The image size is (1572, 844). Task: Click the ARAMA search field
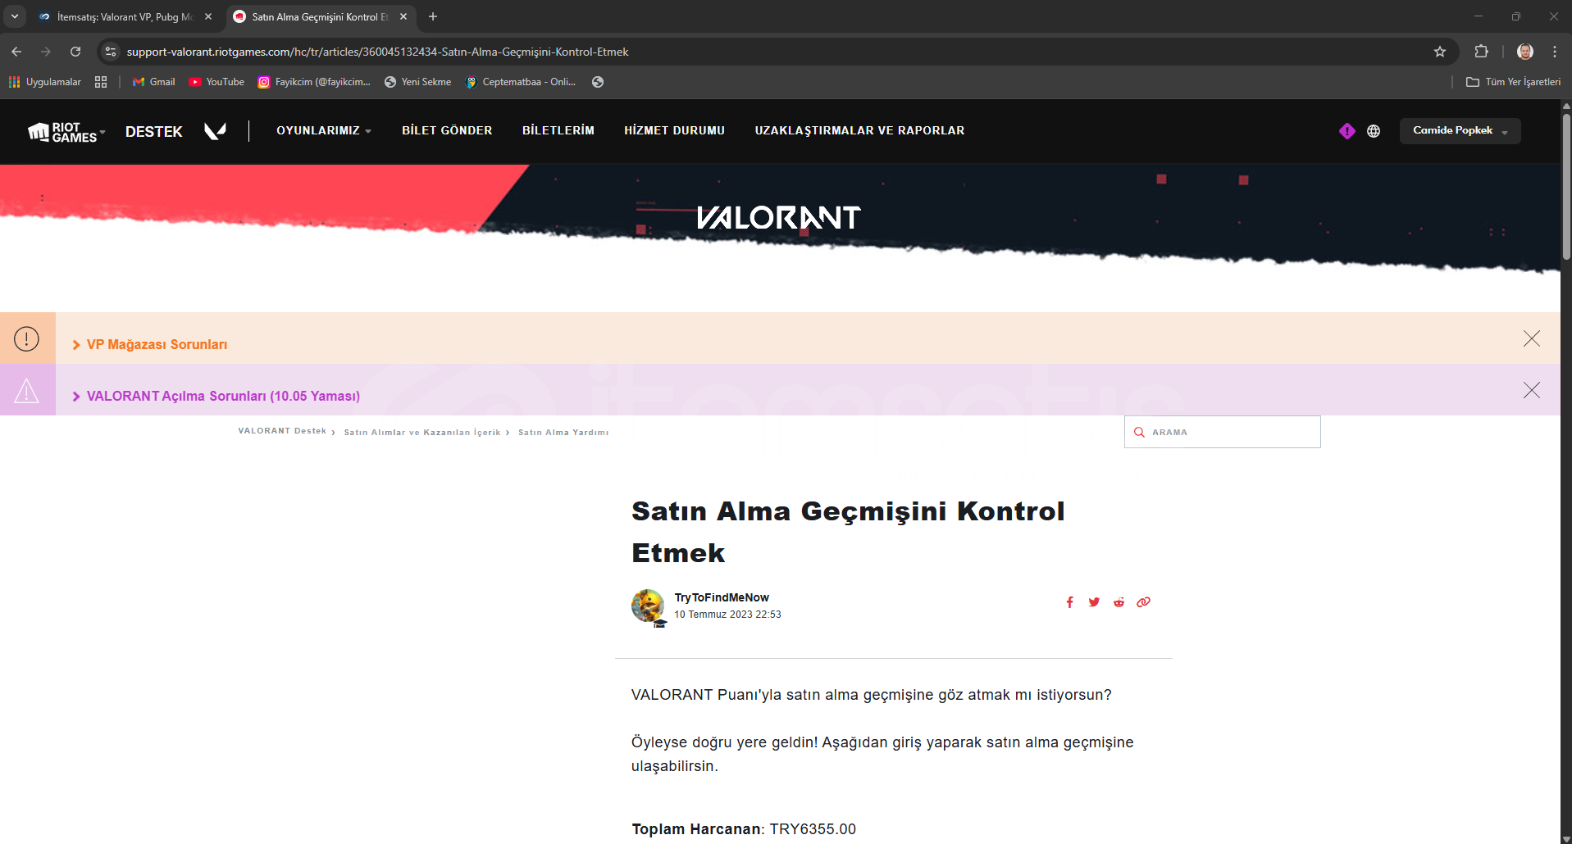click(x=1222, y=432)
